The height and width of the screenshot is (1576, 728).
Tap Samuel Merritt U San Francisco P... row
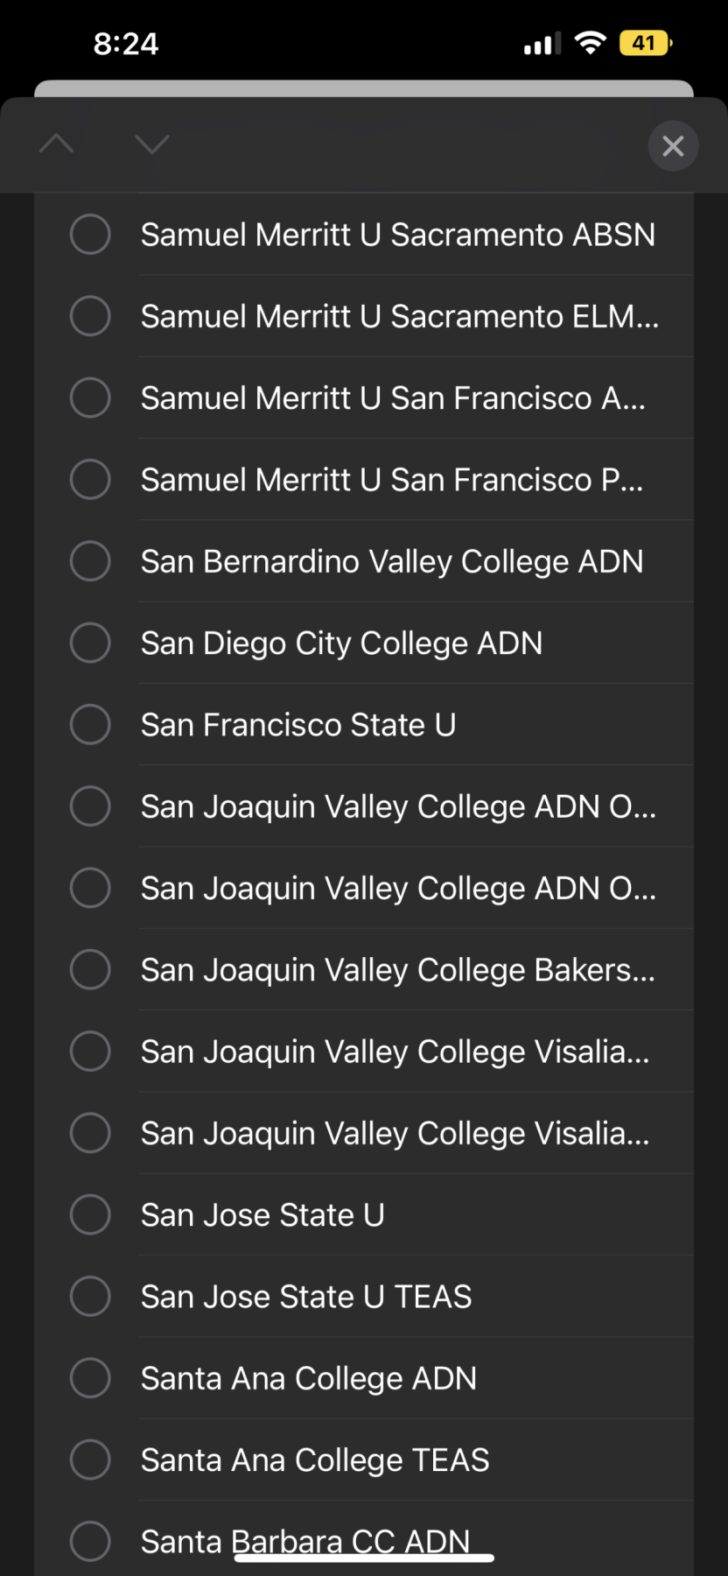[x=364, y=480]
